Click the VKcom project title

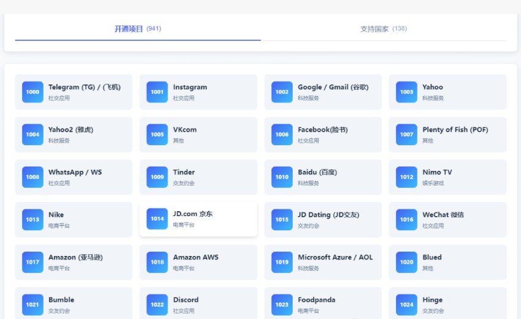[185, 130]
